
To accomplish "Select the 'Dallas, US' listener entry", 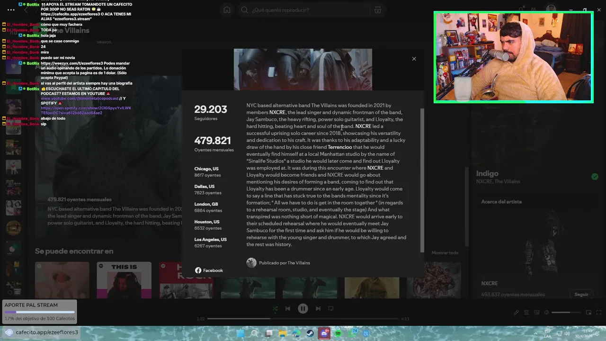I will 207,189.
